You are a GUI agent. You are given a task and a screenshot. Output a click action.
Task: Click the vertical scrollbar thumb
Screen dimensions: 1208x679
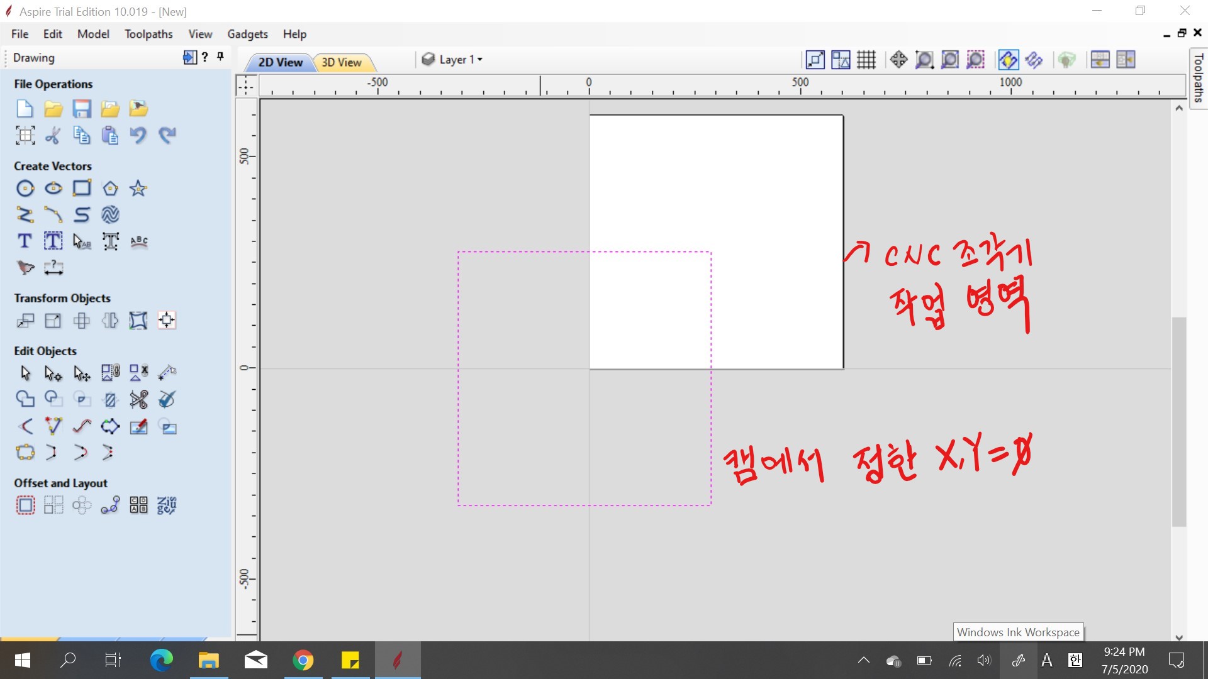pos(1179,421)
